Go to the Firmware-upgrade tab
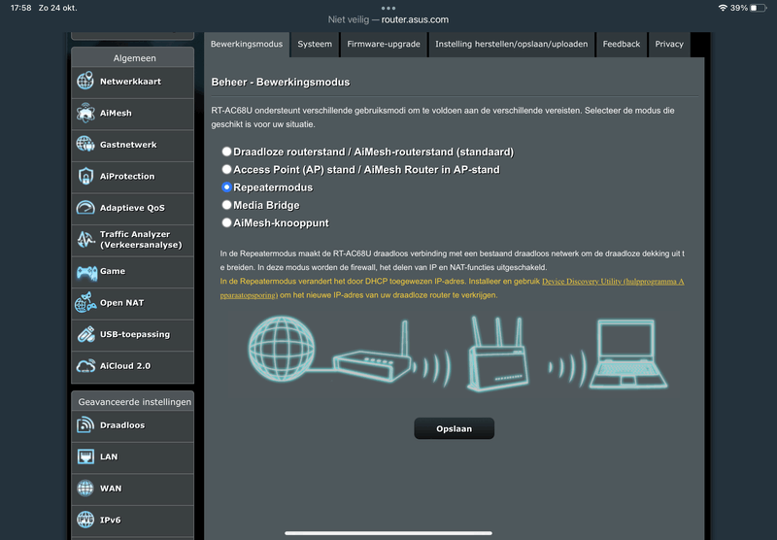 coord(384,44)
